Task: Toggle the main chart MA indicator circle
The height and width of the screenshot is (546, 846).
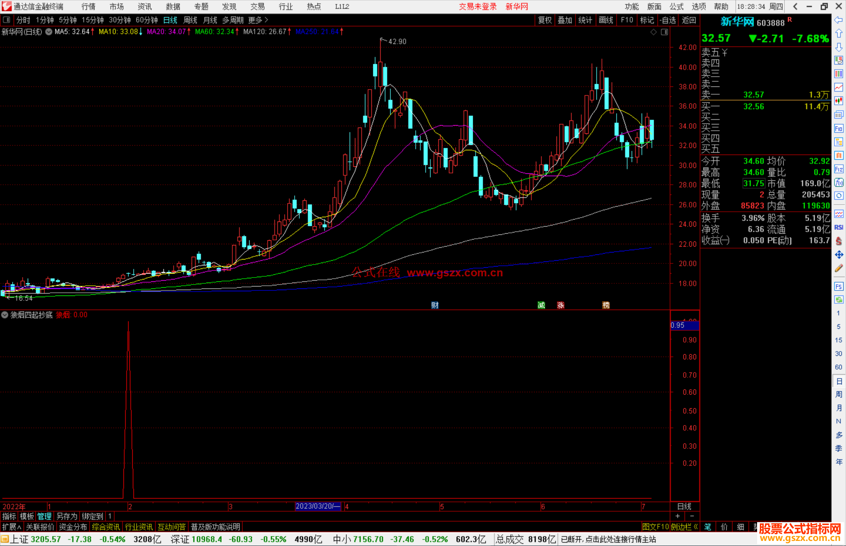Action: coord(49,32)
